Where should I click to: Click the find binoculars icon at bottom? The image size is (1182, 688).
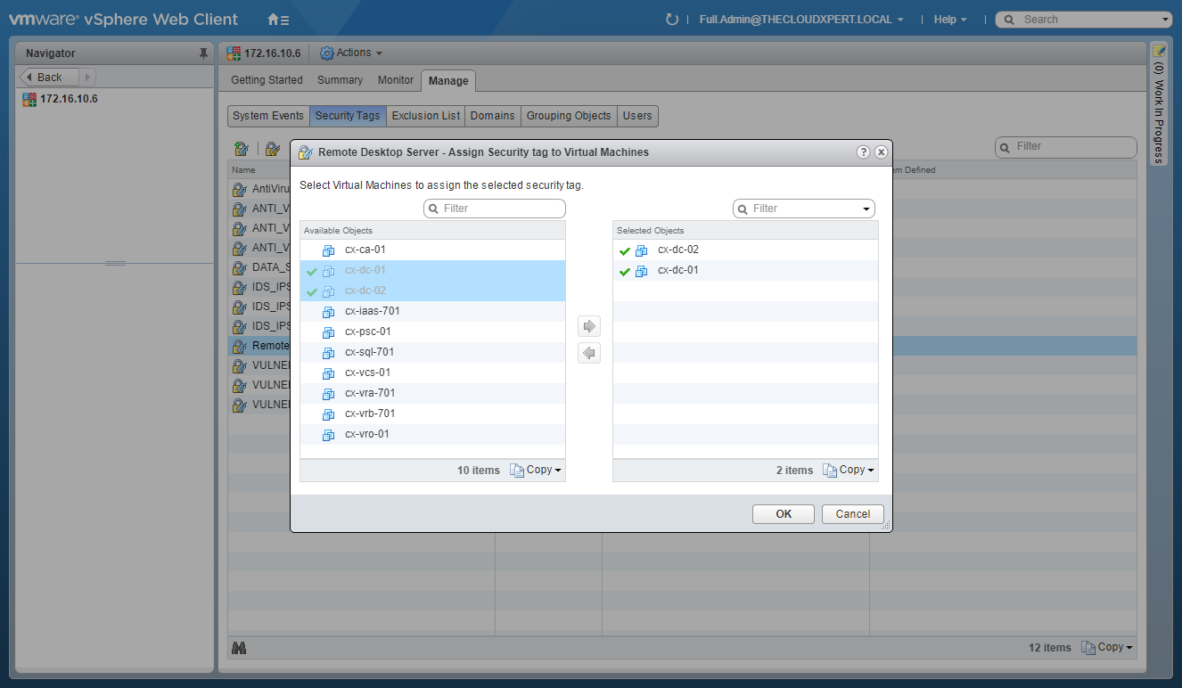tap(238, 648)
